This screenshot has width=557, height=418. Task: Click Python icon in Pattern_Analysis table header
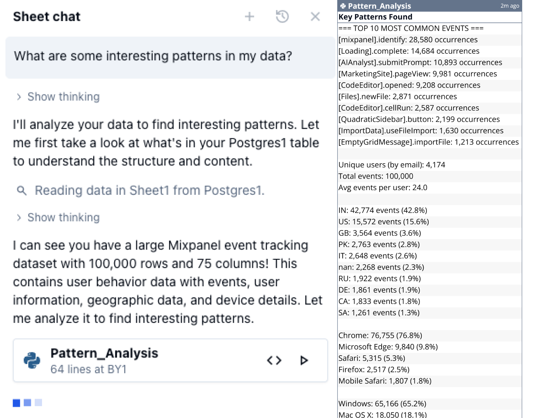[x=343, y=6]
